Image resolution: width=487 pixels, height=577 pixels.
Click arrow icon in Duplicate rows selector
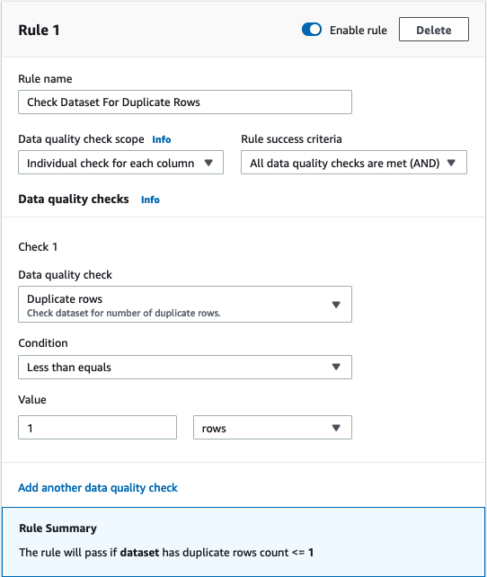(336, 305)
